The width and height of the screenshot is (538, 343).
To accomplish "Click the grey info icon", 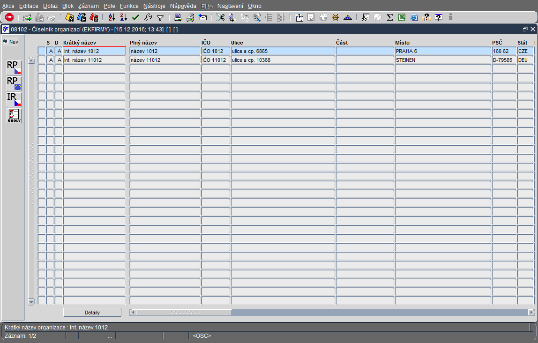I will click(x=450, y=17).
